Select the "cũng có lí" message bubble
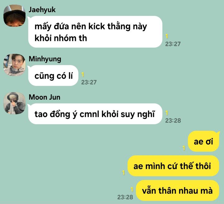 click(x=53, y=76)
